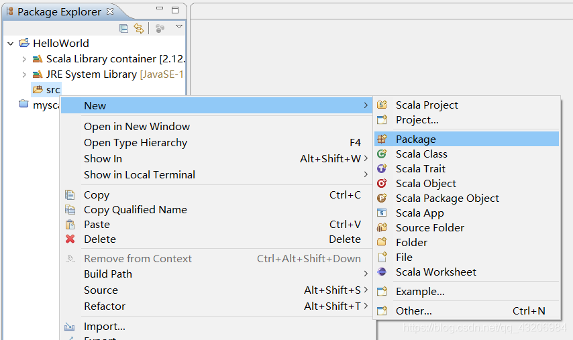Click the Scala Library container icon
The width and height of the screenshot is (573, 340).
coord(38,59)
